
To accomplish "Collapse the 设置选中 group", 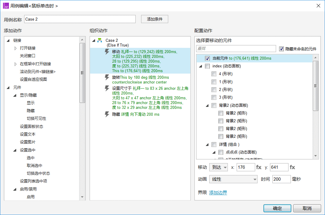I will click(15, 150).
